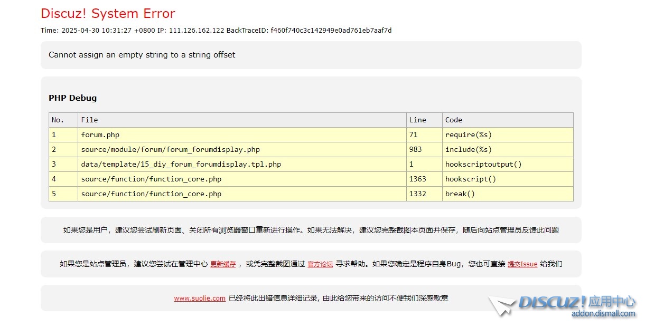Image resolution: width=645 pixels, height=327 pixels.
Task: Click the 'Cannot assign an empty string' error message
Action: (x=142, y=55)
